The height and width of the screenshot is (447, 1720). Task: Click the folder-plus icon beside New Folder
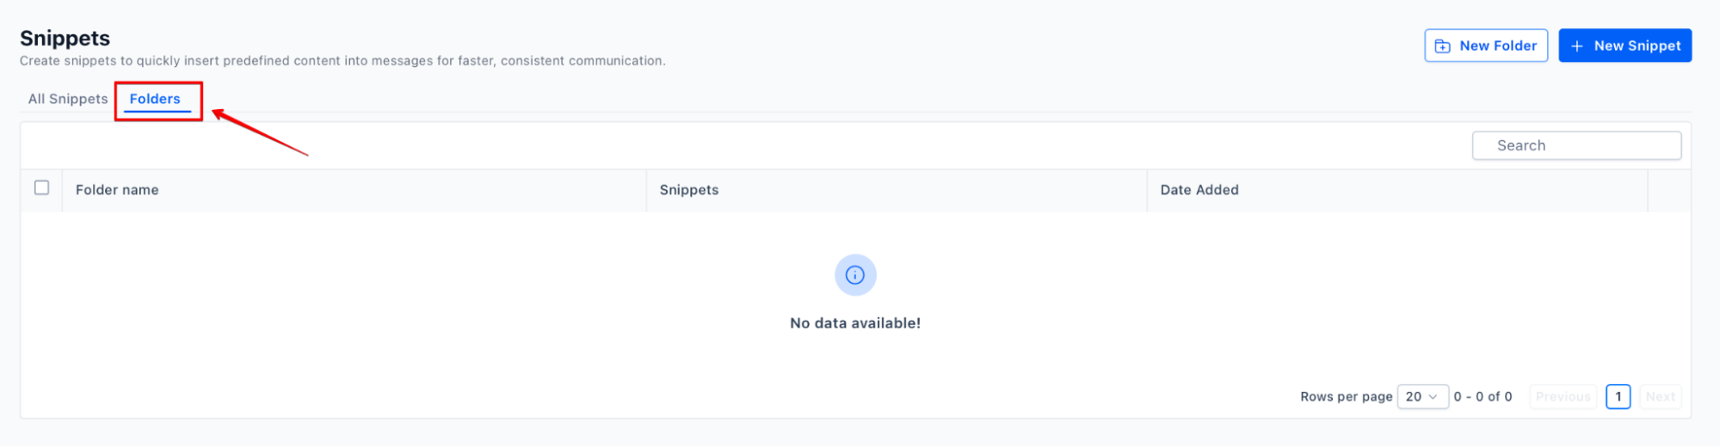tap(1443, 46)
